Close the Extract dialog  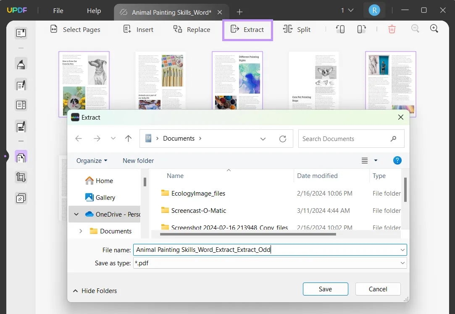(x=401, y=117)
